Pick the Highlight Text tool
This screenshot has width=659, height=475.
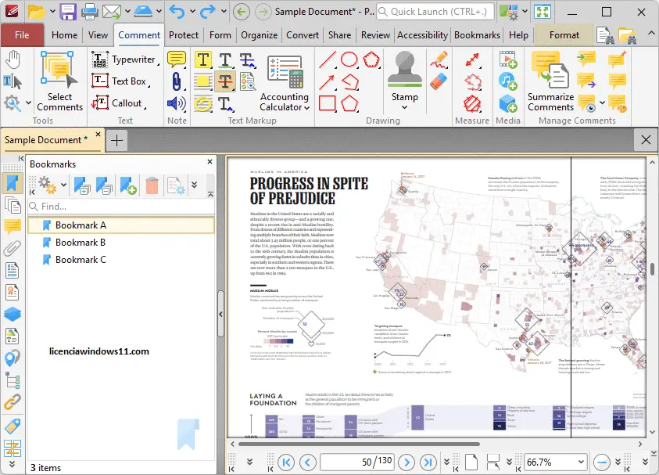[203, 60]
